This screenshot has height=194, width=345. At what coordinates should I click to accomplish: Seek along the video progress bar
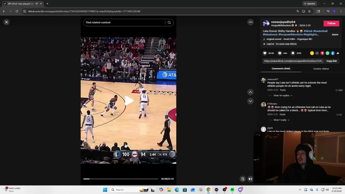point(121,179)
